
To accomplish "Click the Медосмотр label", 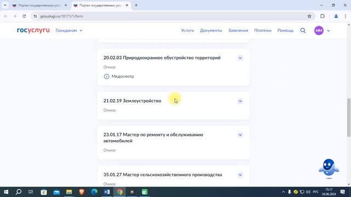I will tap(123, 77).
